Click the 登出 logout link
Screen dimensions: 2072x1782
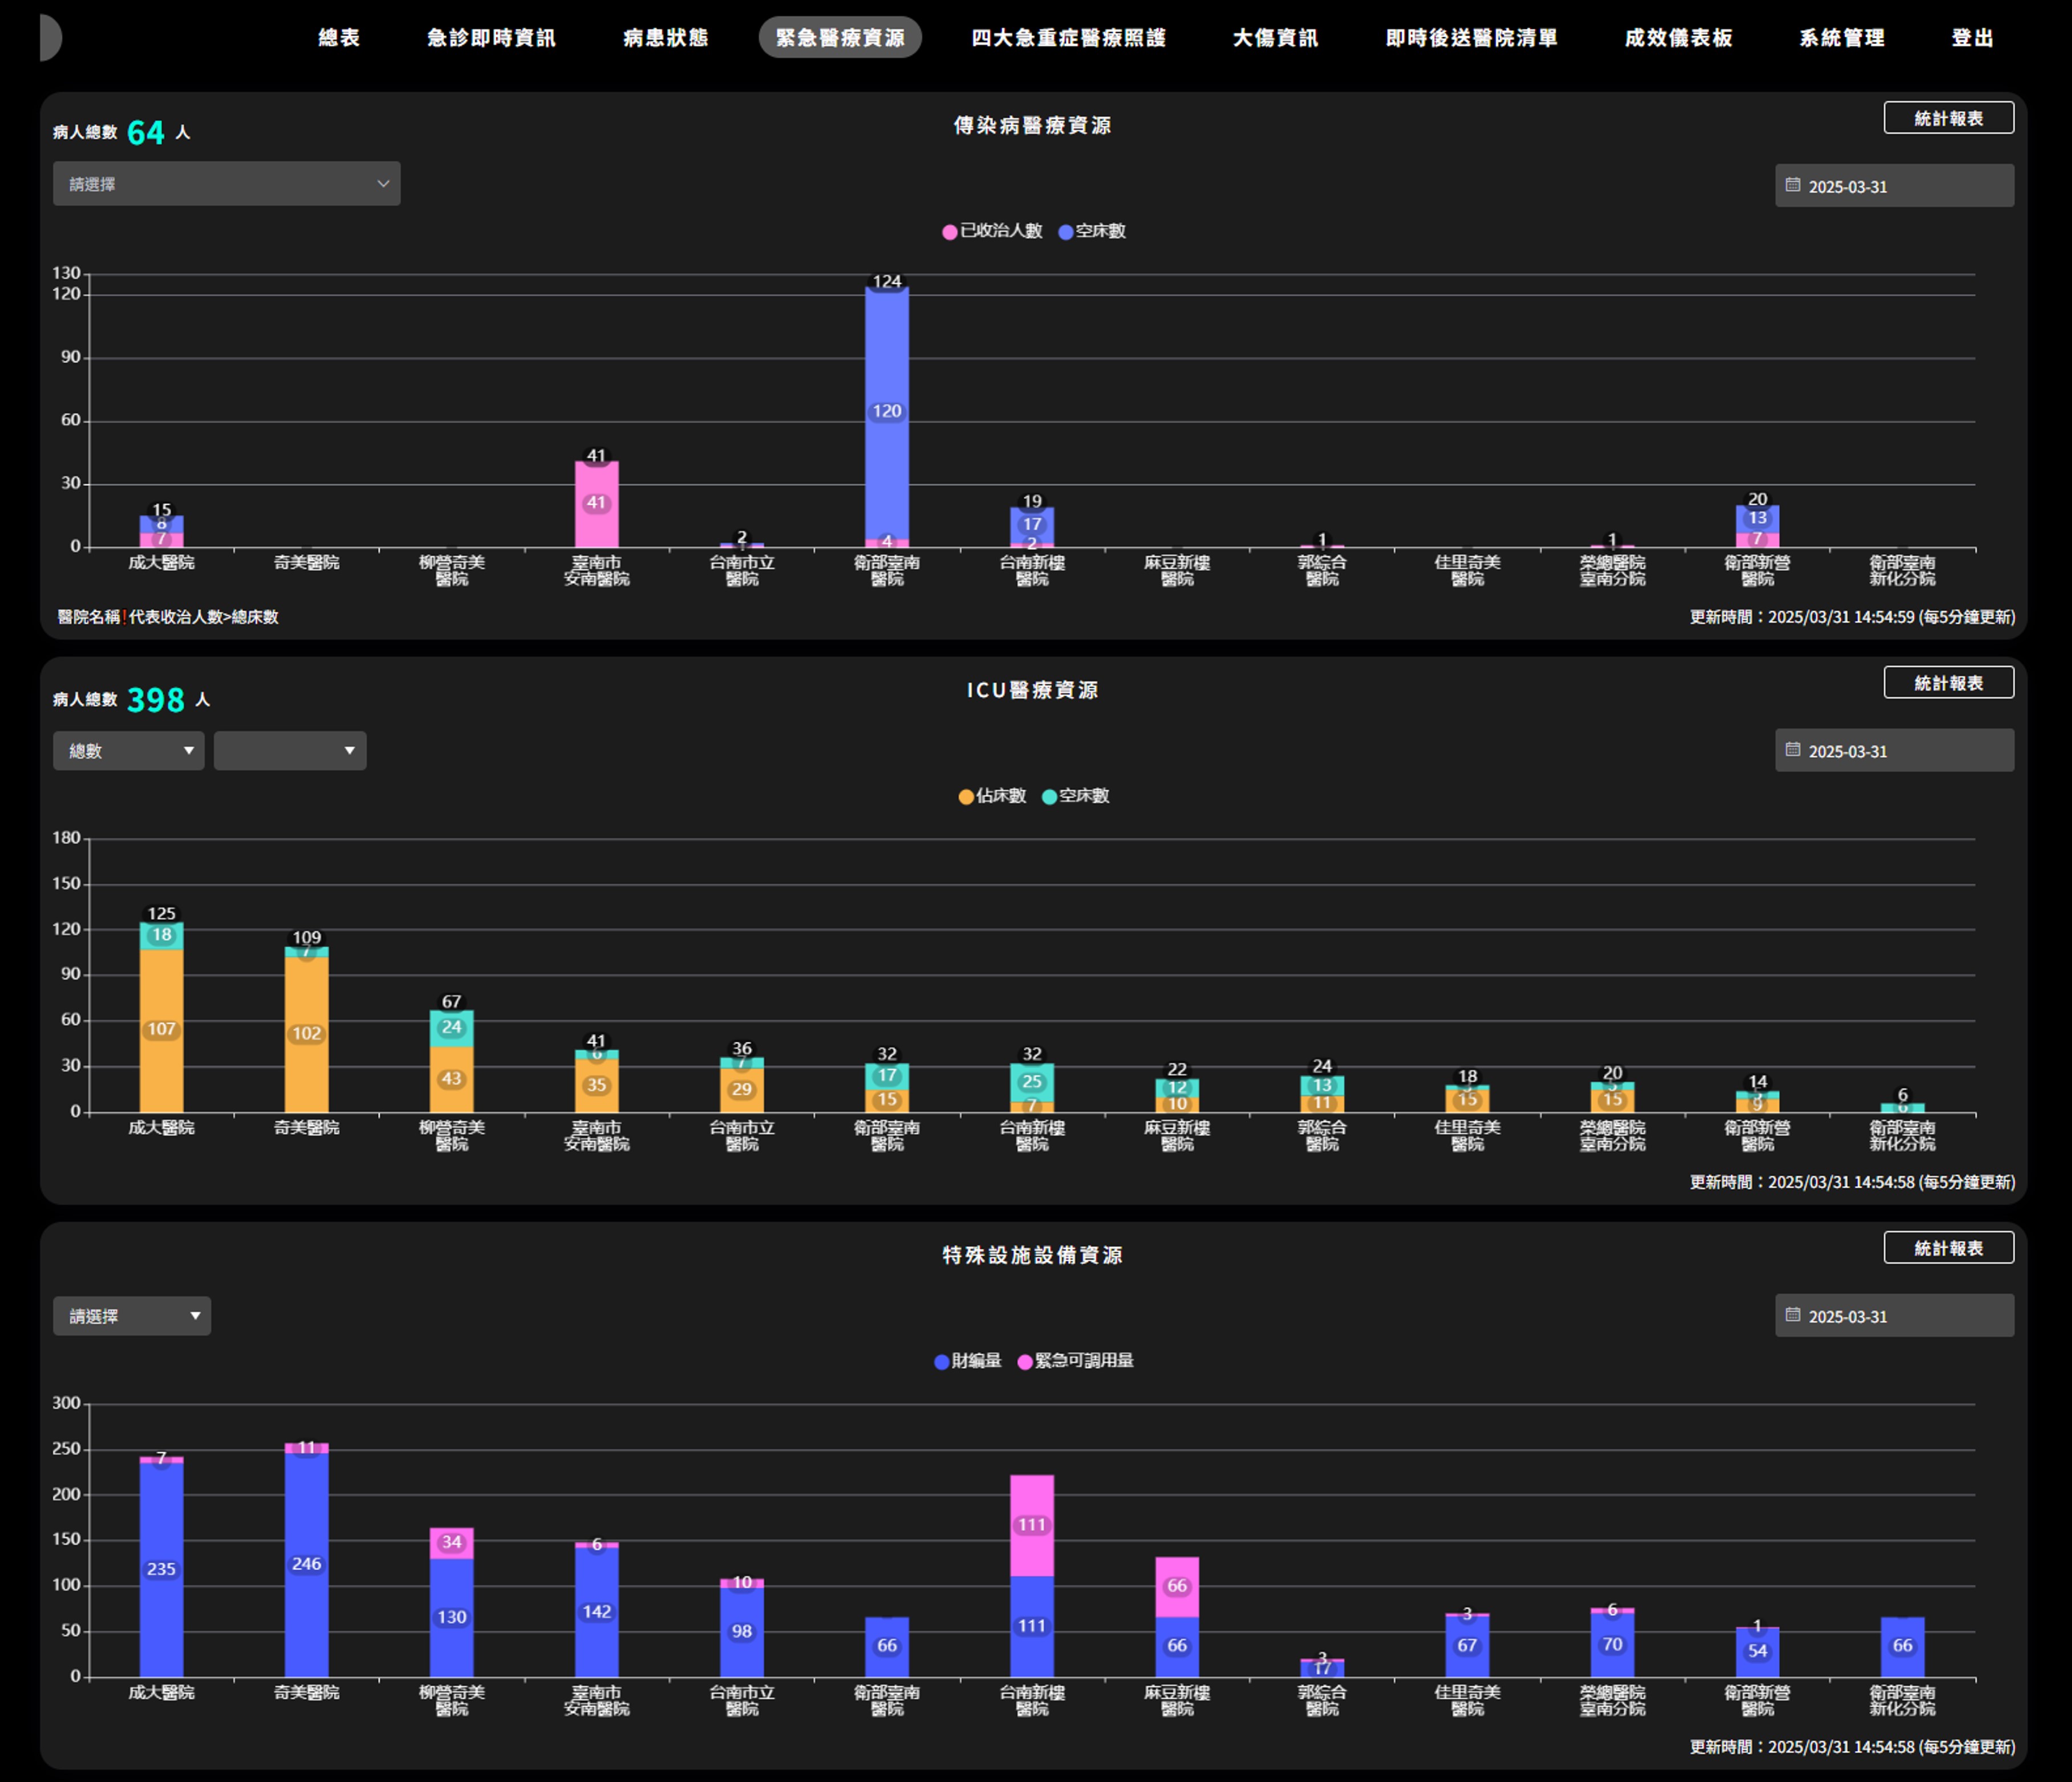pyautogui.click(x=1972, y=38)
